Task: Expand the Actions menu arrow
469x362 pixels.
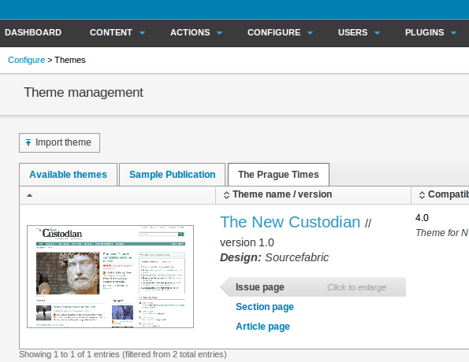Action: [220, 33]
